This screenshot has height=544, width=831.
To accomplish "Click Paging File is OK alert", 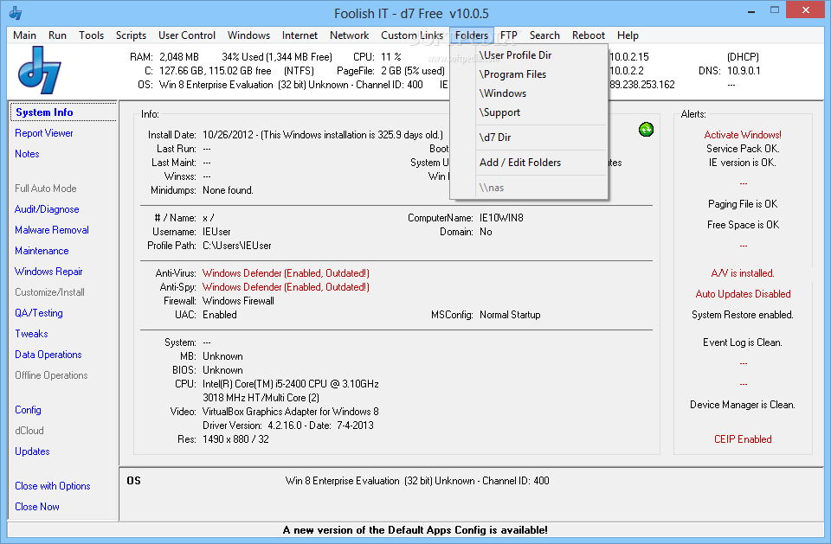I will (x=743, y=204).
